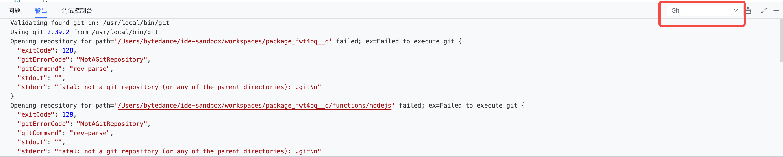Hide the panel using the dash icon

coord(777,10)
